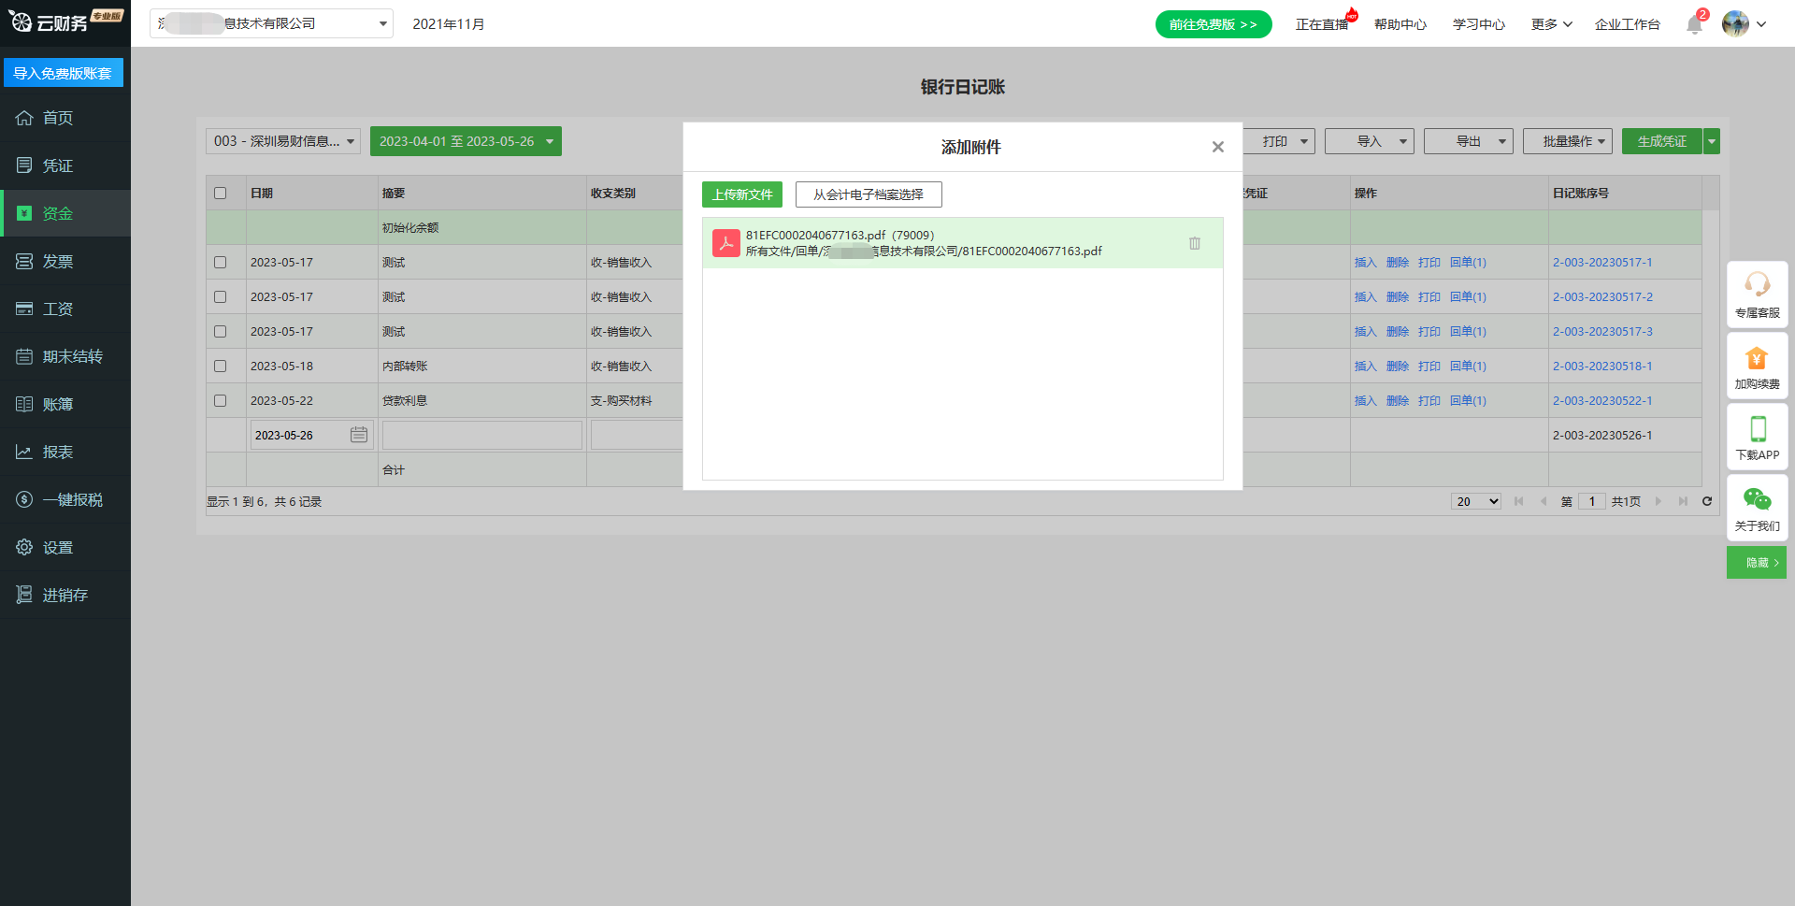Open the company selector dropdown in the top bar
Viewport: 1795px width, 906px height.
(271, 23)
